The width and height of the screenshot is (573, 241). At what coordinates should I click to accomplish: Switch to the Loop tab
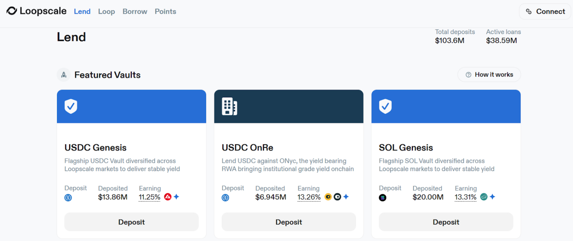[x=106, y=11]
